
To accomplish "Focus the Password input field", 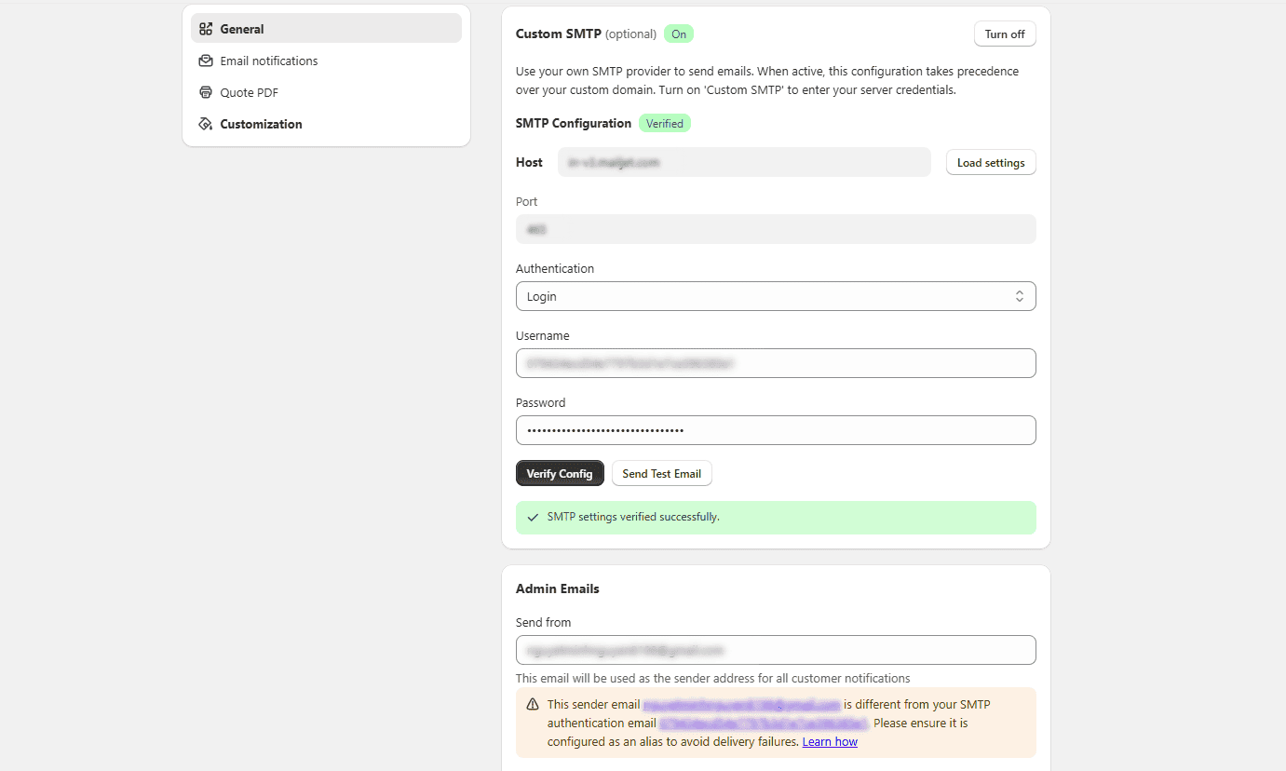I will pyautogui.click(x=776, y=430).
